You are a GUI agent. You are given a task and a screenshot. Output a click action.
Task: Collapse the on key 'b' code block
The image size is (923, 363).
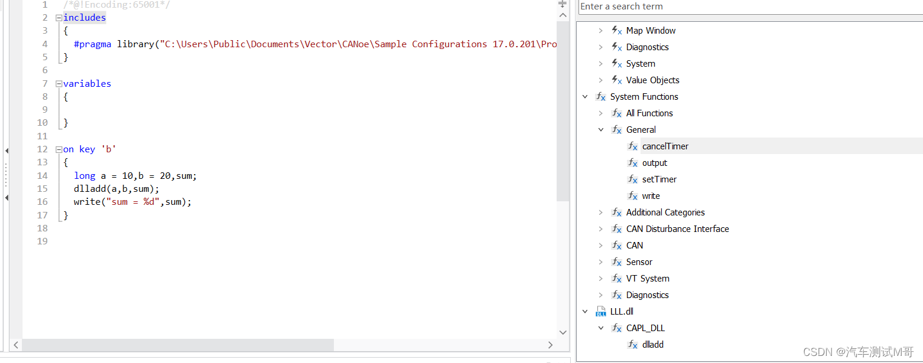point(58,149)
